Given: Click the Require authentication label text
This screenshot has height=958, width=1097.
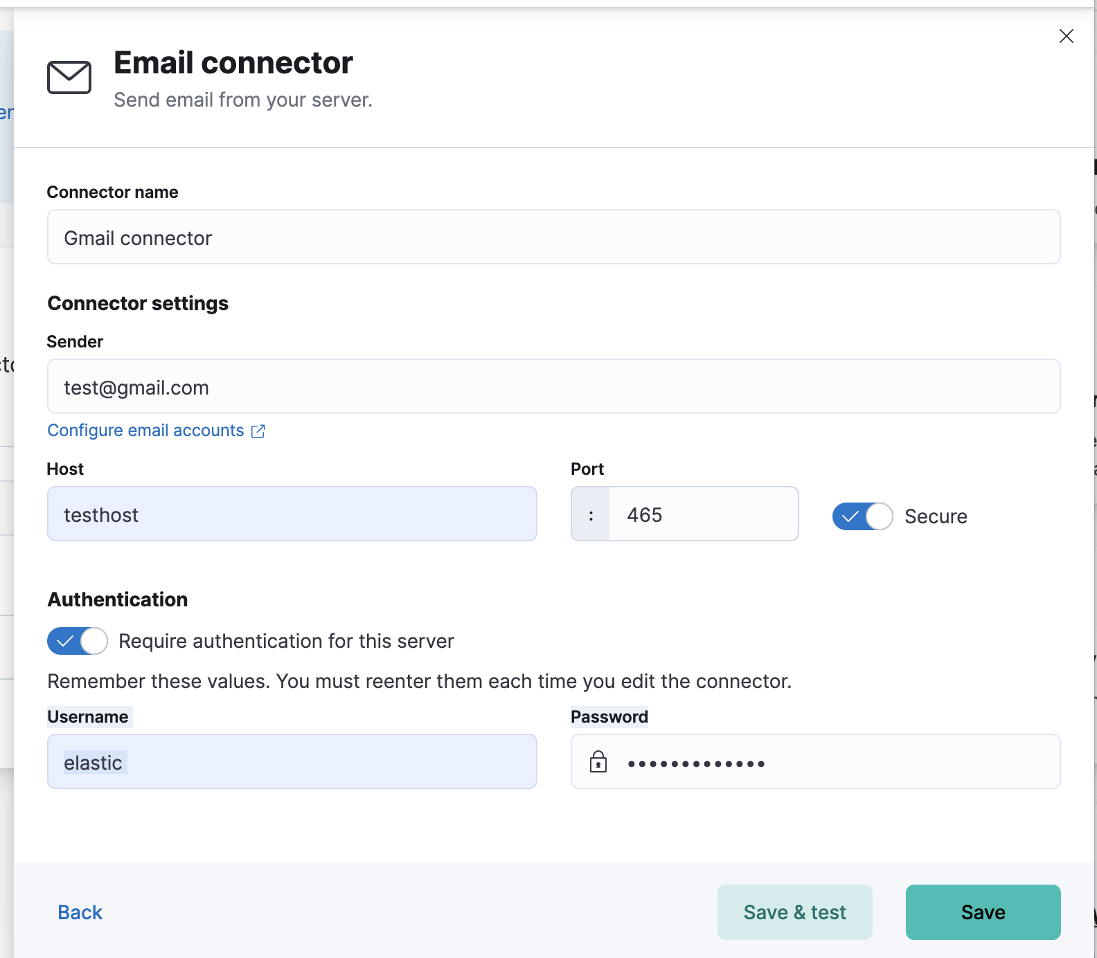Looking at the screenshot, I should 286,641.
